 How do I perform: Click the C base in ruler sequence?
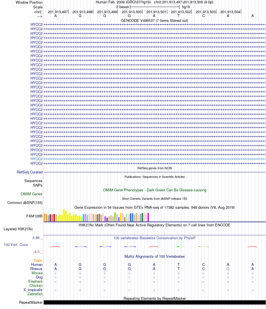[x=203, y=16]
